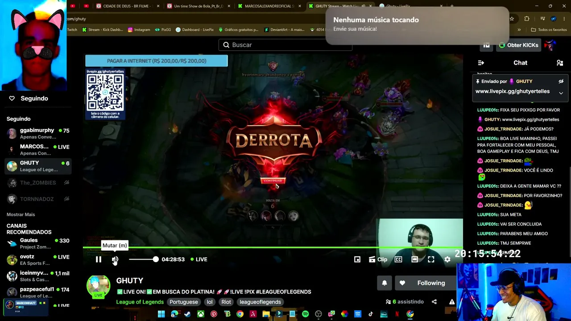Share the GHUTY stream
Viewport: 571px width, 321px height.
434,302
